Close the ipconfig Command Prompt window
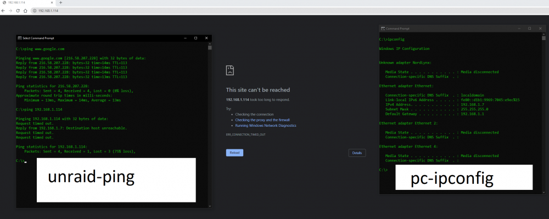Viewport: 549px width, 219px height. pyautogui.click(x=541, y=29)
